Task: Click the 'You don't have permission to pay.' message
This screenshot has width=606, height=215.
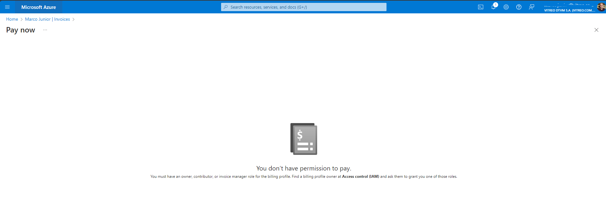Action: [304, 168]
